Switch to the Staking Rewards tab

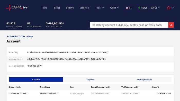tap(144, 80)
